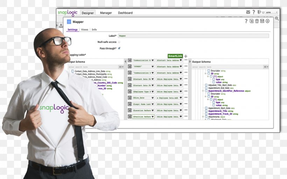Check the Appointment_Track_ID checkbox
This screenshot has width=287, height=179.
tap(206, 114)
